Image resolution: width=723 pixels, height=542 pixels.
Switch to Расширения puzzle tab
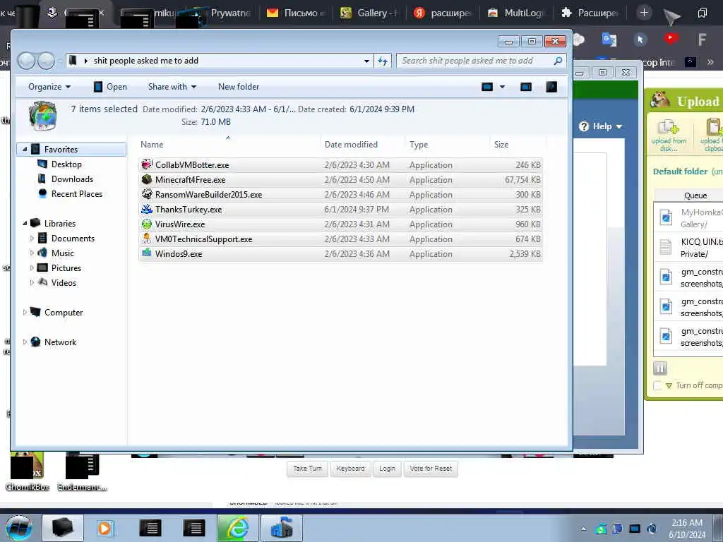pyautogui.click(x=590, y=13)
